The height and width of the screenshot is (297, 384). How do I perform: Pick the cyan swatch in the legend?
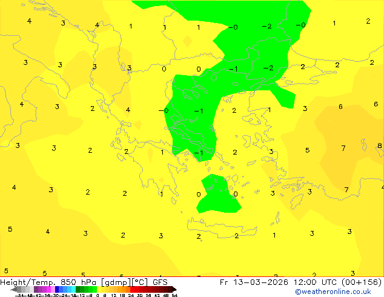73,289
